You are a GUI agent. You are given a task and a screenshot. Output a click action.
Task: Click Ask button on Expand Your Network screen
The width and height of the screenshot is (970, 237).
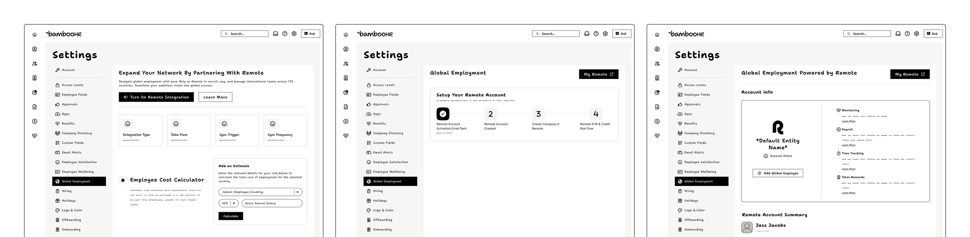310,34
